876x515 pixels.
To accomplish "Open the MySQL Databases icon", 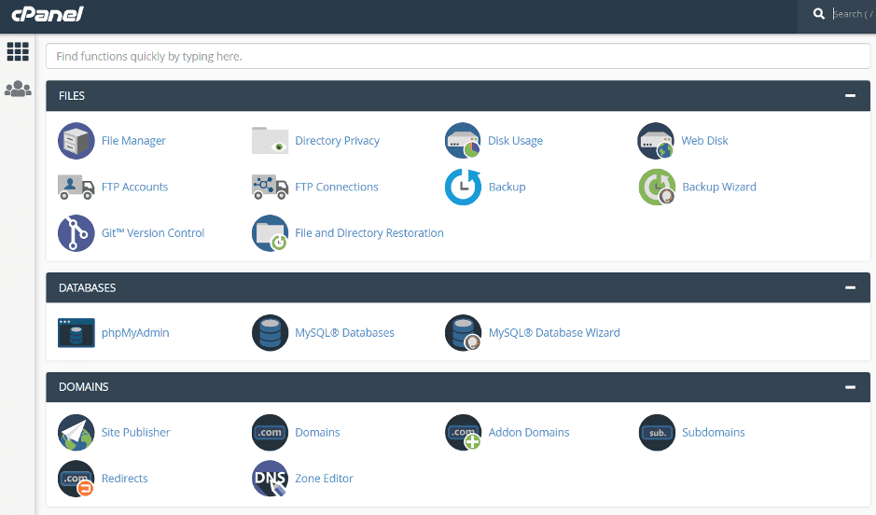I will pyautogui.click(x=270, y=333).
